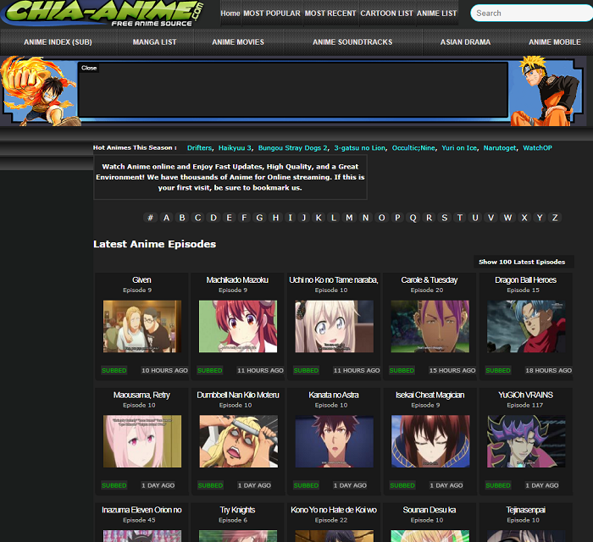Open the Home menu item
Viewport: 593px width, 542px height.
(230, 14)
